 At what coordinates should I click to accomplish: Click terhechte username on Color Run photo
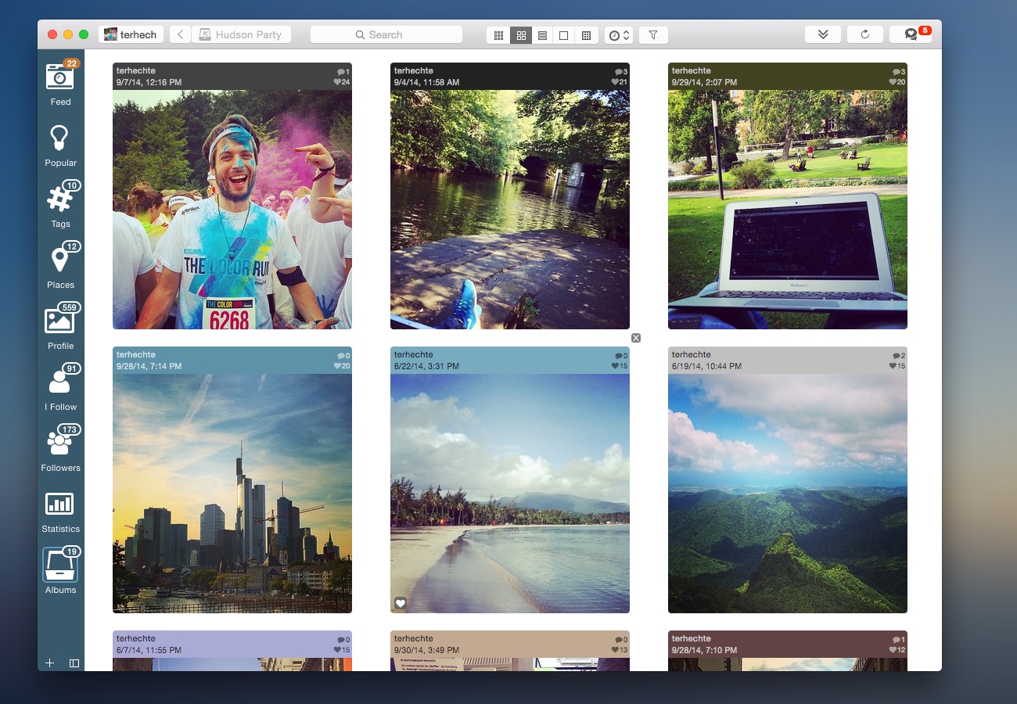136,71
